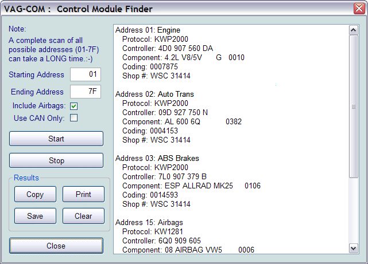Click the 'Use CAN Only:' label

(x=39, y=118)
